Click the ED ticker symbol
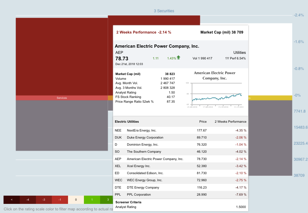Screen dimensions: 308x213 tap(117, 173)
